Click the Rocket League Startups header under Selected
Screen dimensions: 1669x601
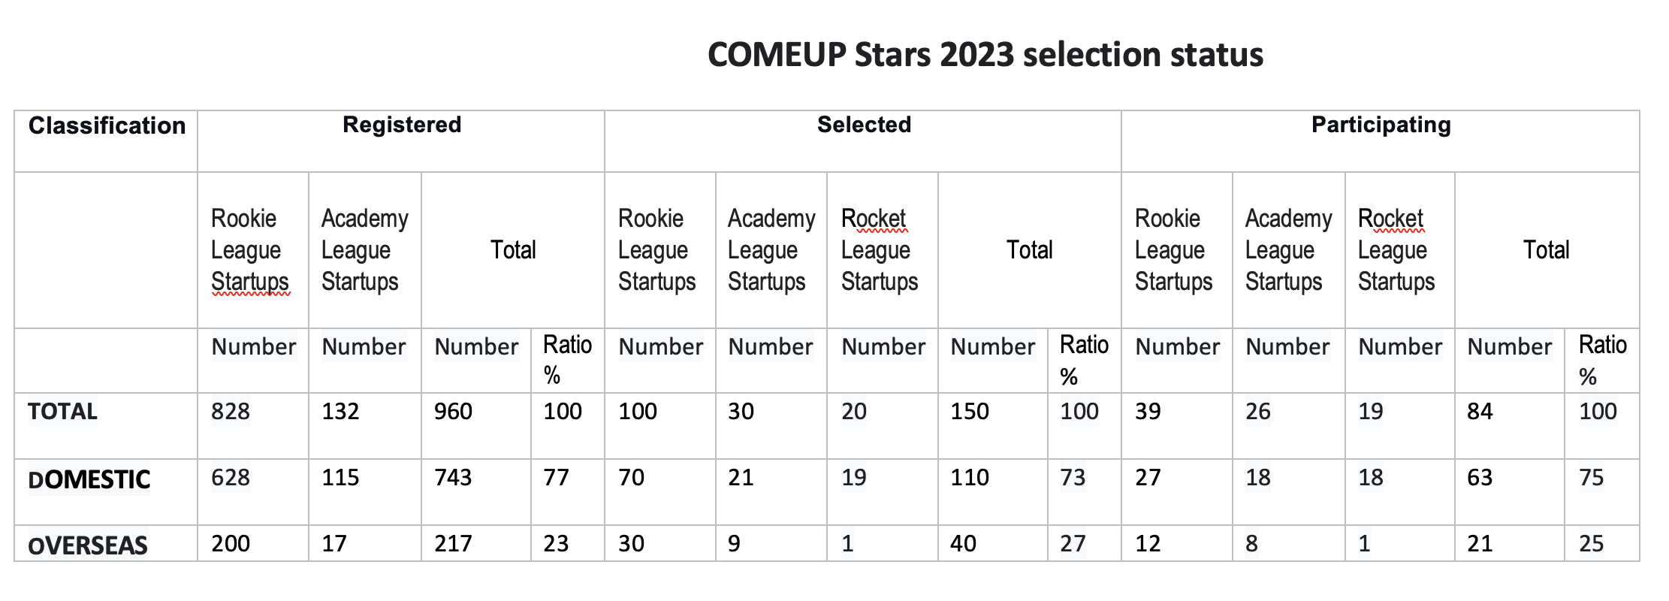tap(880, 250)
